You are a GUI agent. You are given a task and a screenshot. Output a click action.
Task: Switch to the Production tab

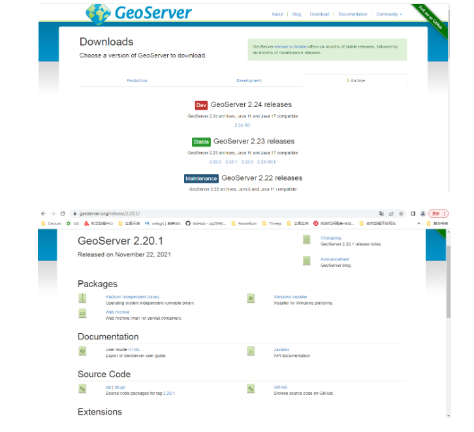click(137, 81)
